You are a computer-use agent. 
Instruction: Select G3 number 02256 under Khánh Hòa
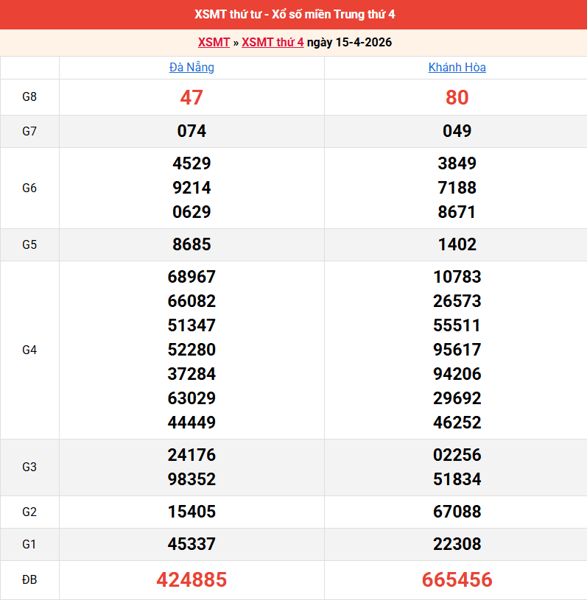[457, 455]
